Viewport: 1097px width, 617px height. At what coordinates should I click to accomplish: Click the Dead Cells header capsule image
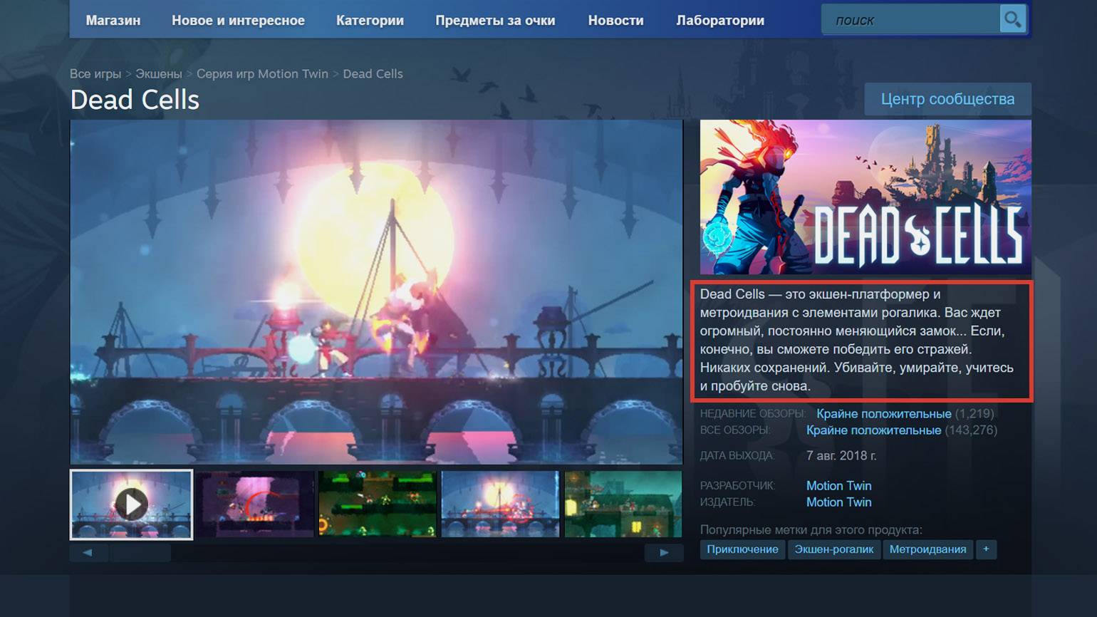coord(865,197)
